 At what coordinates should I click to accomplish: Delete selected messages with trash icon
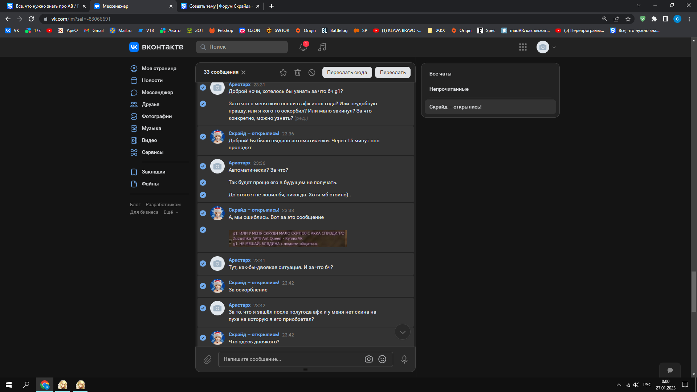point(298,73)
